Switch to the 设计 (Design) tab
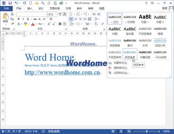174x134 pixels. pyautogui.click(x=41, y=8)
